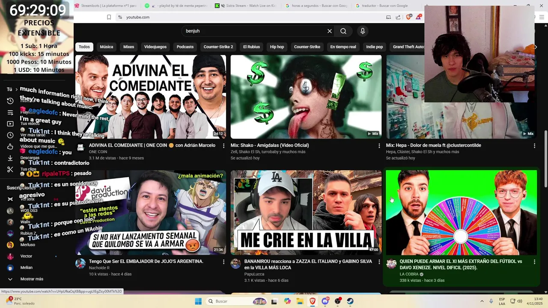This screenshot has width=548, height=308.
Task: Select the 'Indie pop' filter chip
Action: point(375,47)
